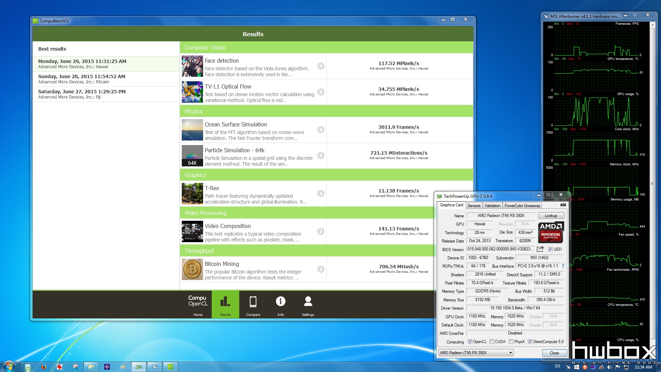Toggle the PhysX checkbox
661x372 pixels.
[x=511, y=342]
